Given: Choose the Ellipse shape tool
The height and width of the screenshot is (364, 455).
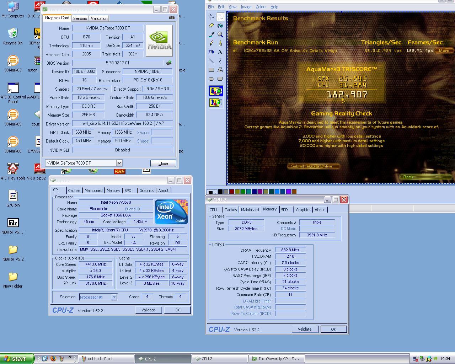Looking at the screenshot, I should coord(212,79).
